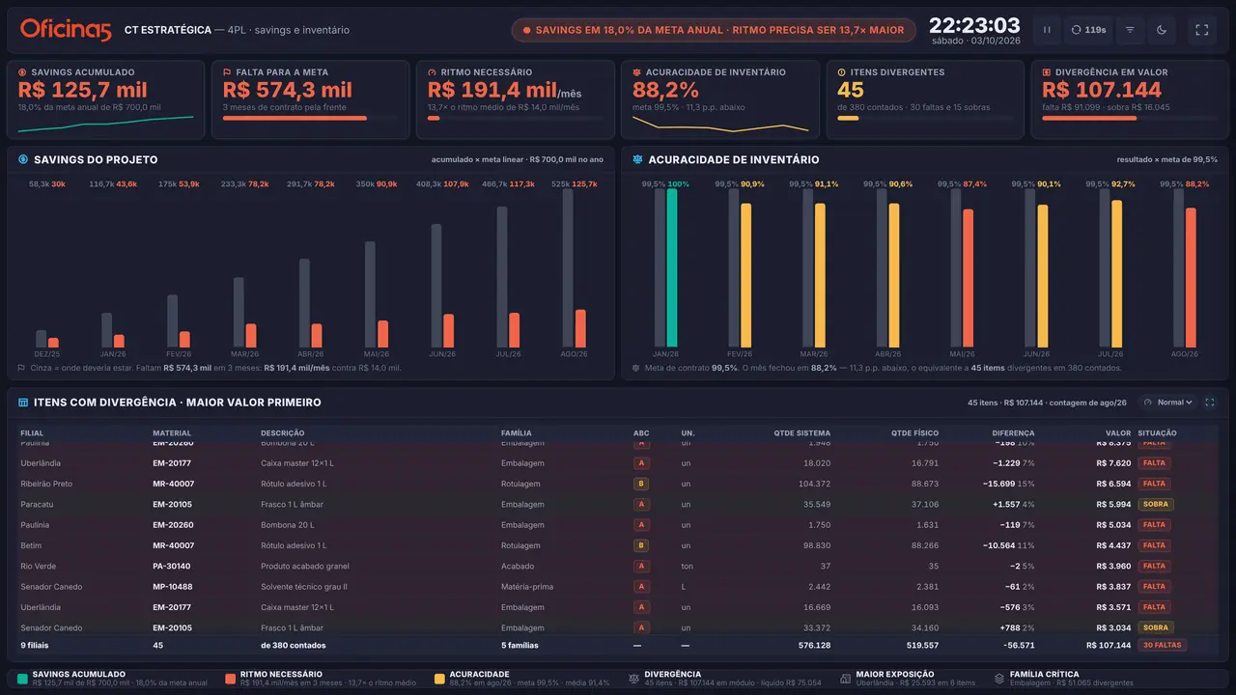This screenshot has height=695, width=1236.
Task: Select the Paracatu EM-20105 row
Action: pos(618,504)
